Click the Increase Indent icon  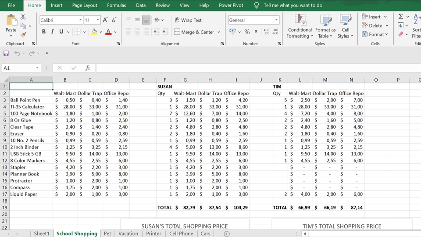[x=166, y=32]
